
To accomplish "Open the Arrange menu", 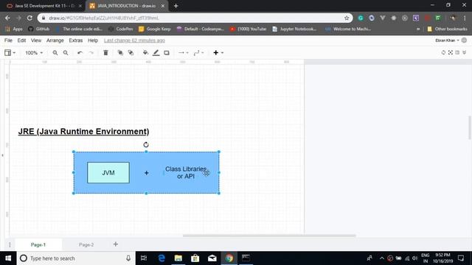I will click(x=55, y=40).
